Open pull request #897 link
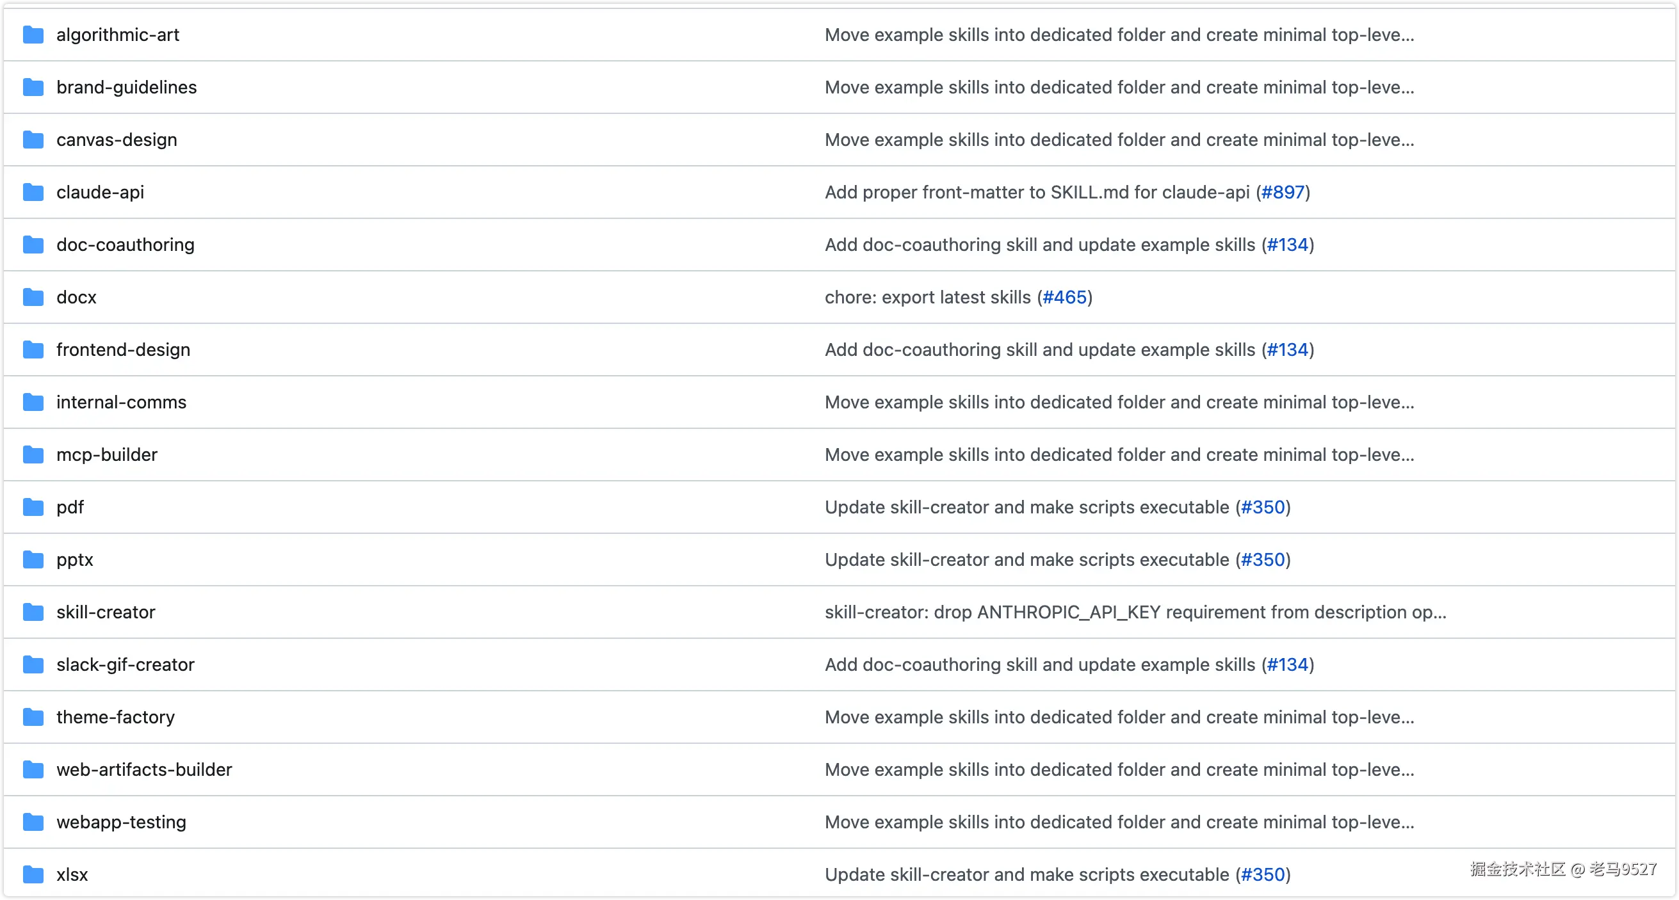1679x900 pixels. point(1283,192)
